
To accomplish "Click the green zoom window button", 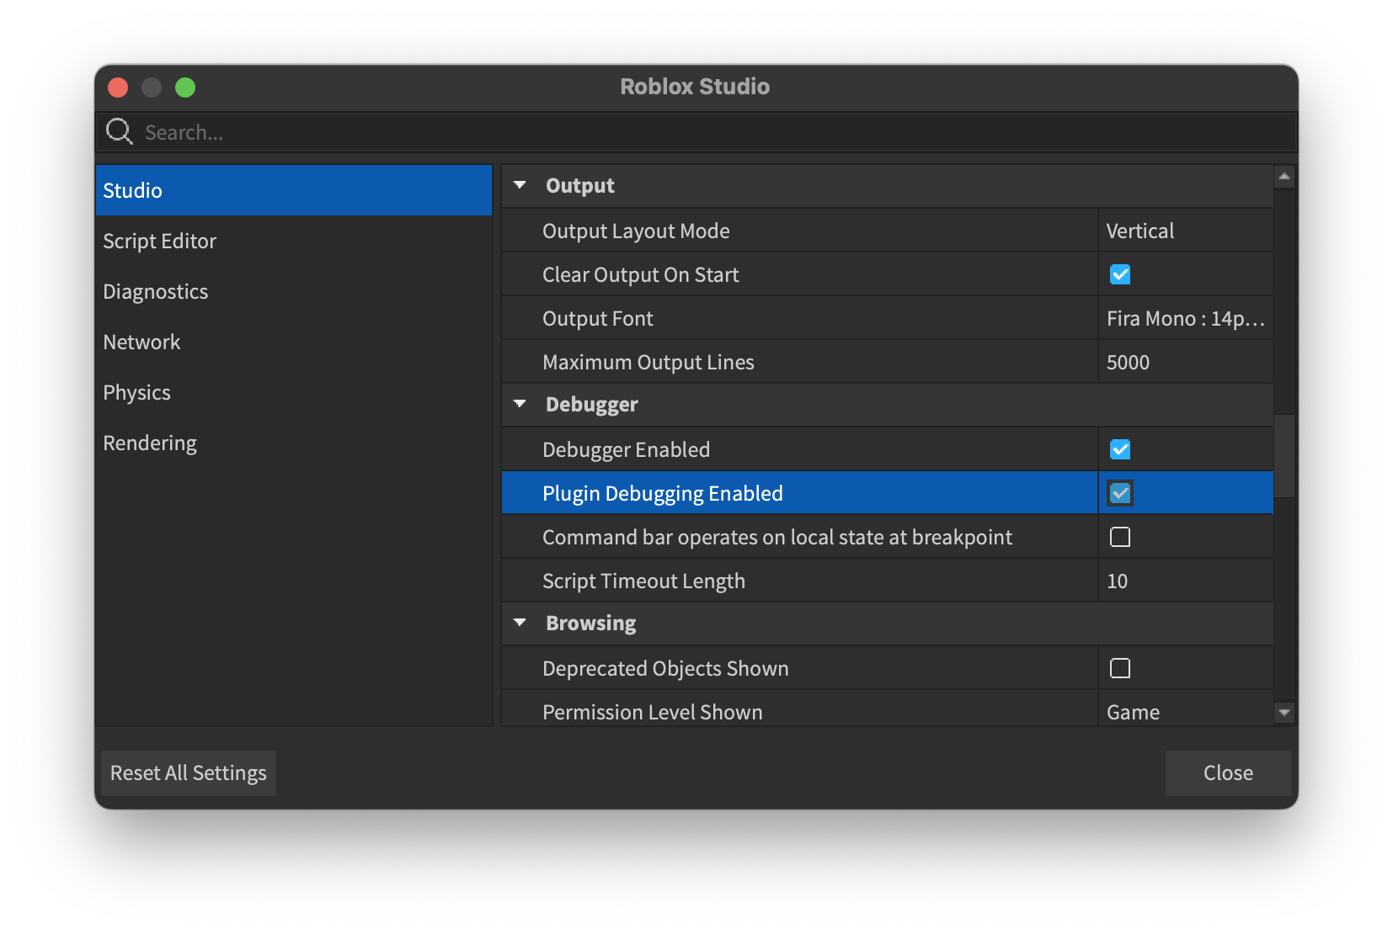I will click(x=185, y=88).
